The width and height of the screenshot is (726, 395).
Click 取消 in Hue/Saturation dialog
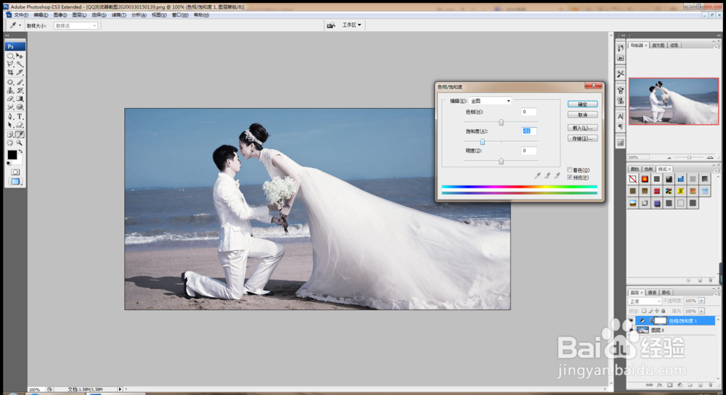coord(582,115)
